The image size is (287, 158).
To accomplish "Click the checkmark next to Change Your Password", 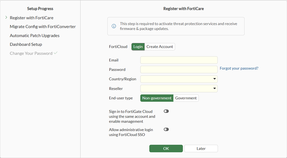I will pos(55,53).
